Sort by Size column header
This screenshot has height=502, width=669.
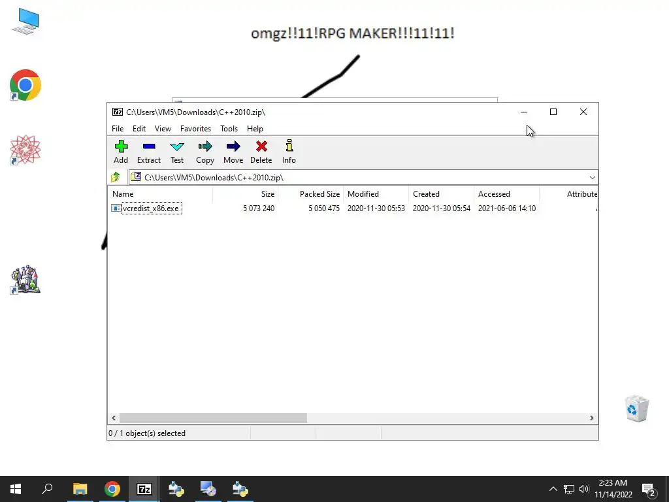246,193
